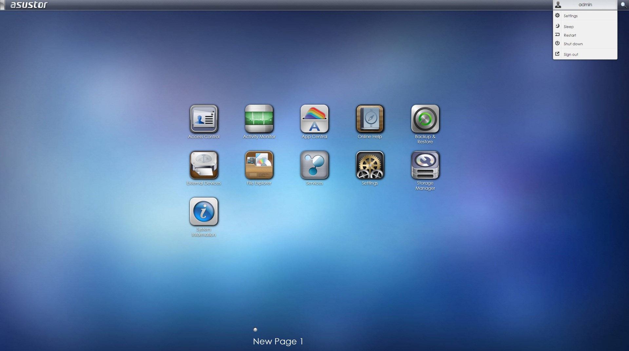Open the Services app
The width and height of the screenshot is (629, 351).
click(x=314, y=165)
